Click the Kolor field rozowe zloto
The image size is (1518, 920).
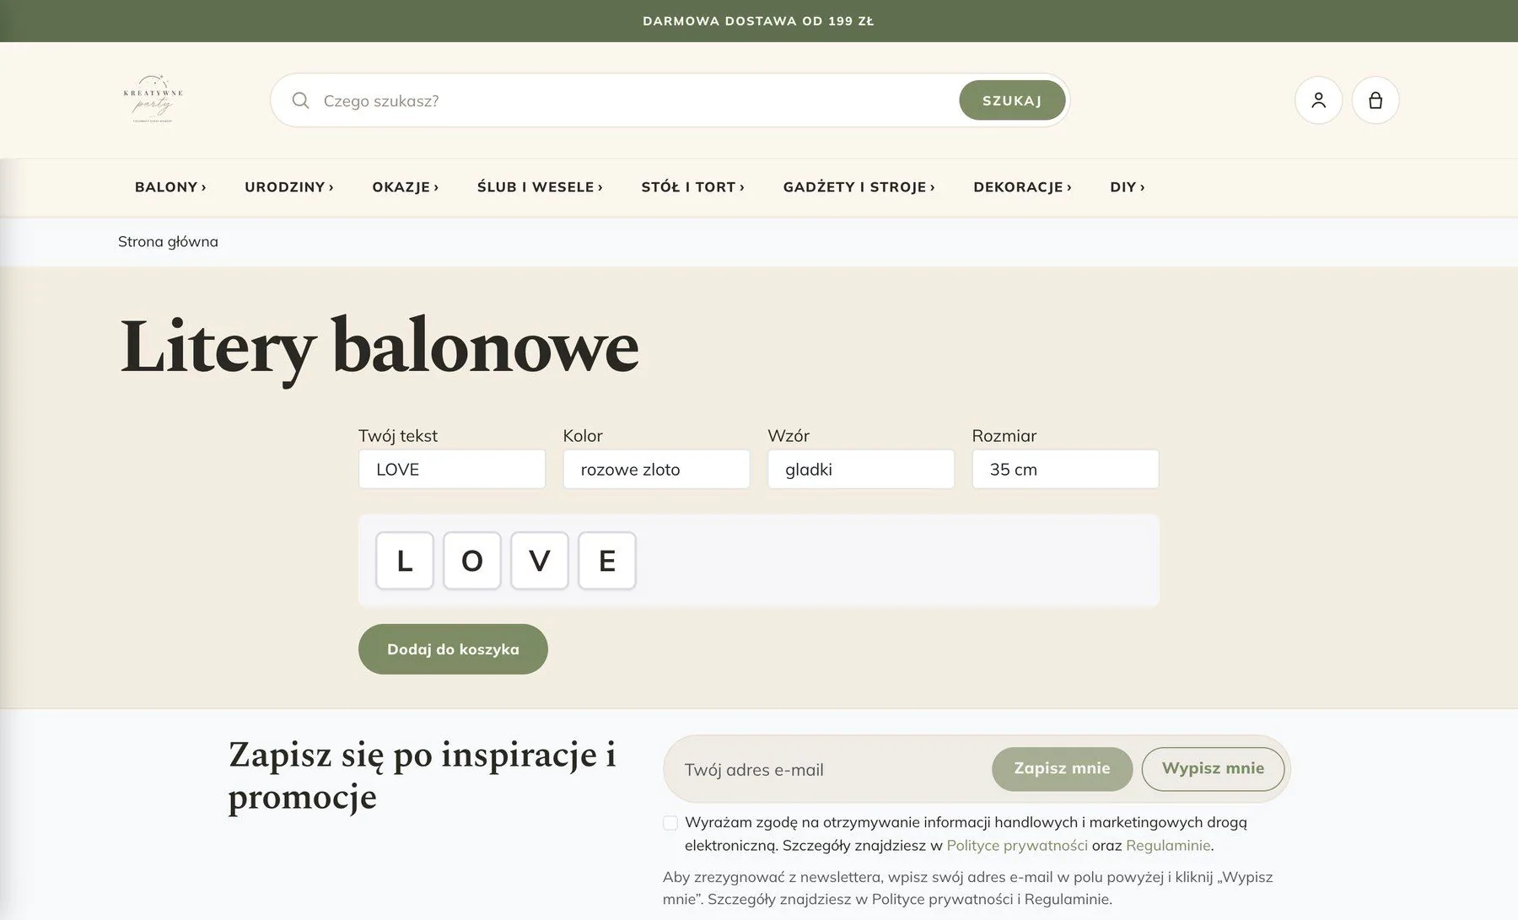(656, 469)
